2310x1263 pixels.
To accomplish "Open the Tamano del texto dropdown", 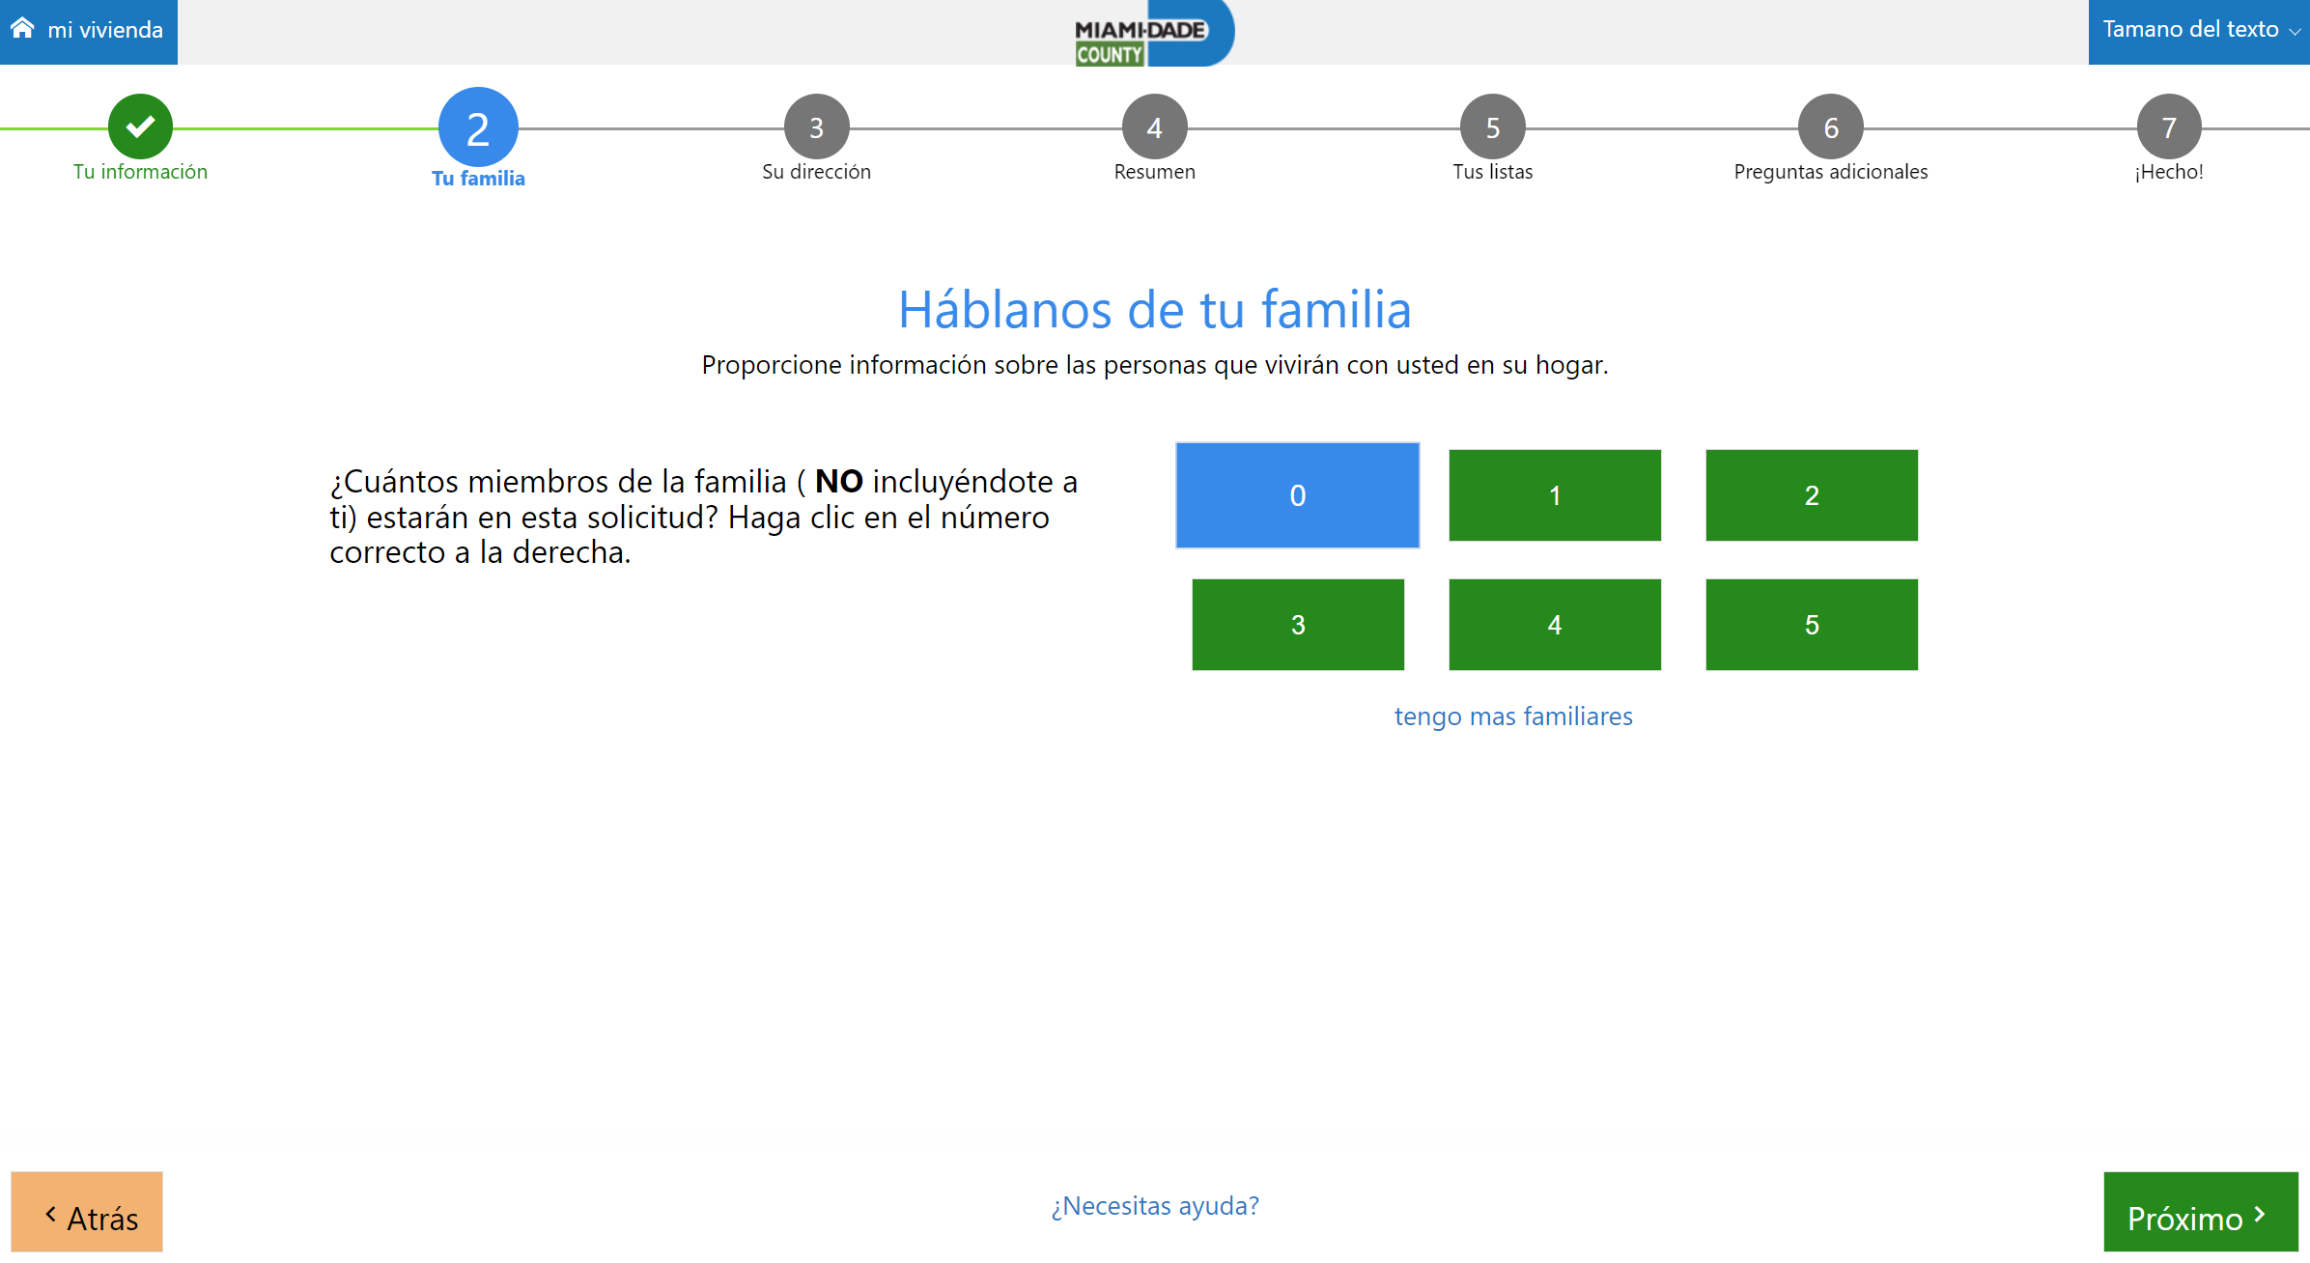I will [x=2199, y=32].
